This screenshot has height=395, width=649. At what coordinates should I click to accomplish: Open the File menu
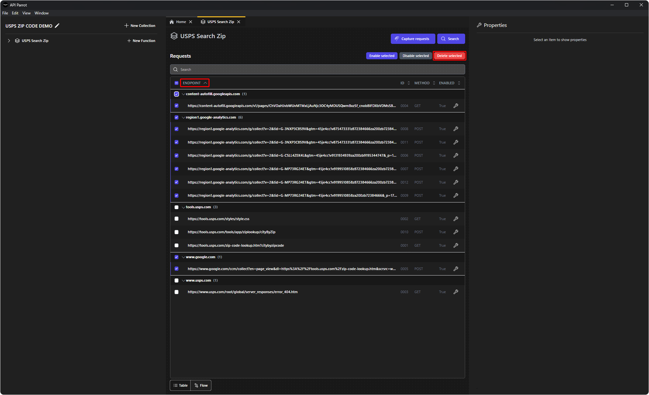[5, 13]
